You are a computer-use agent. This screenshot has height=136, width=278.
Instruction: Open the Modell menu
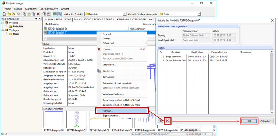click(18, 9)
